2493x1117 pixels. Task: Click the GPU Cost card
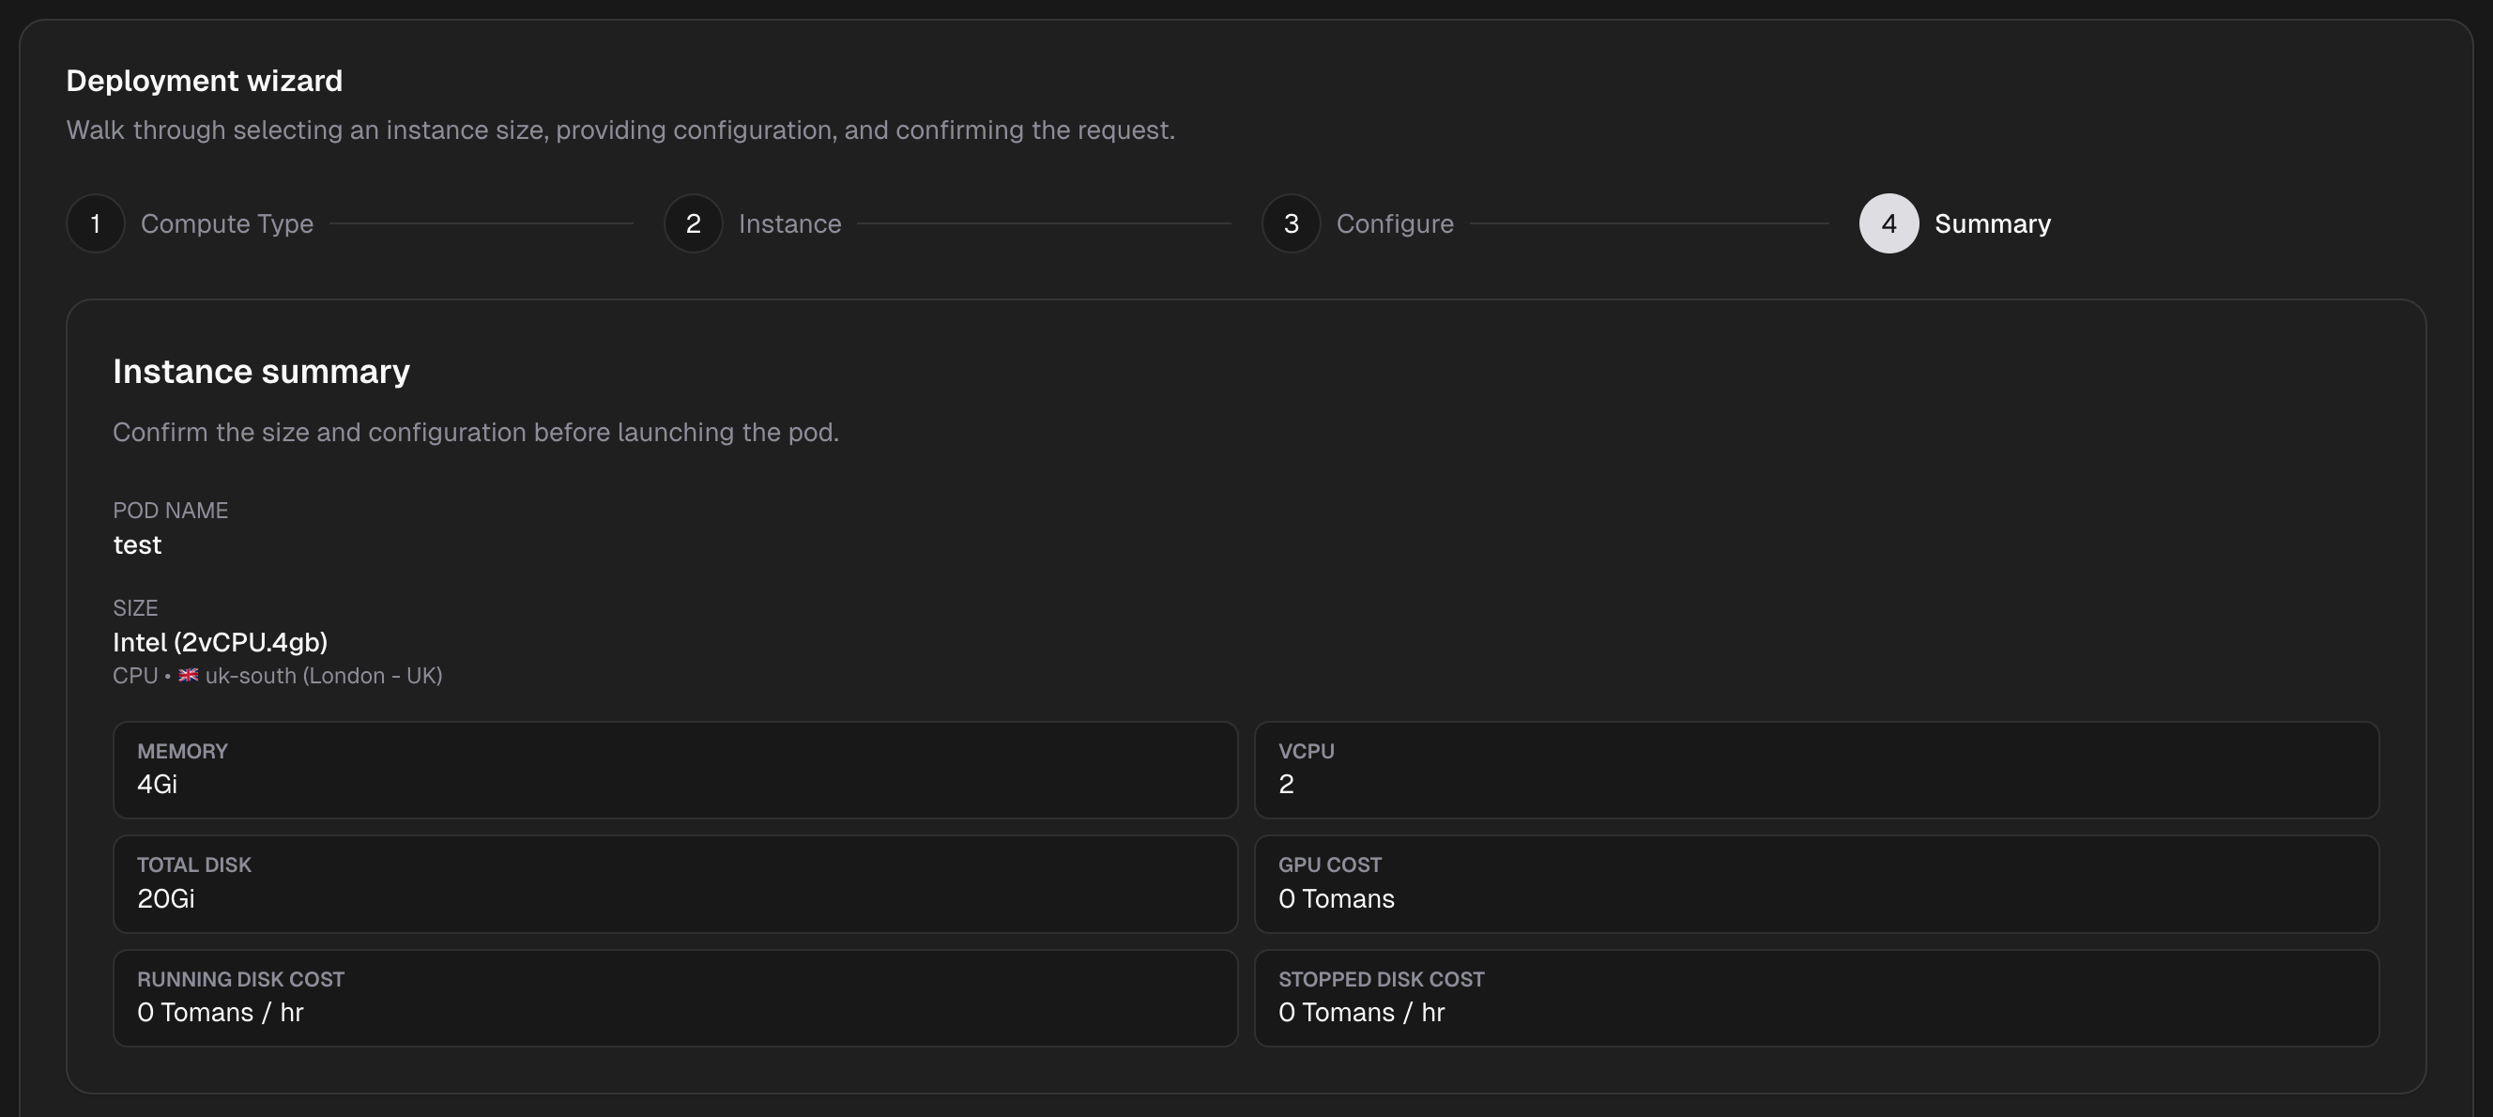tap(1815, 883)
